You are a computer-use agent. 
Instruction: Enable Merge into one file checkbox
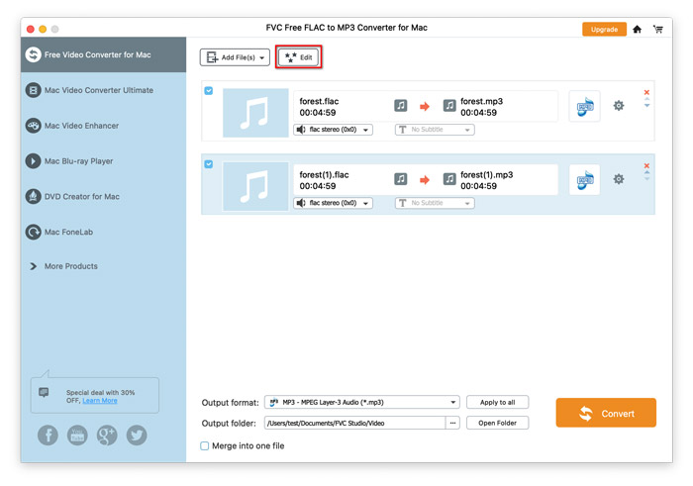pyautogui.click(x=205, y=445)
